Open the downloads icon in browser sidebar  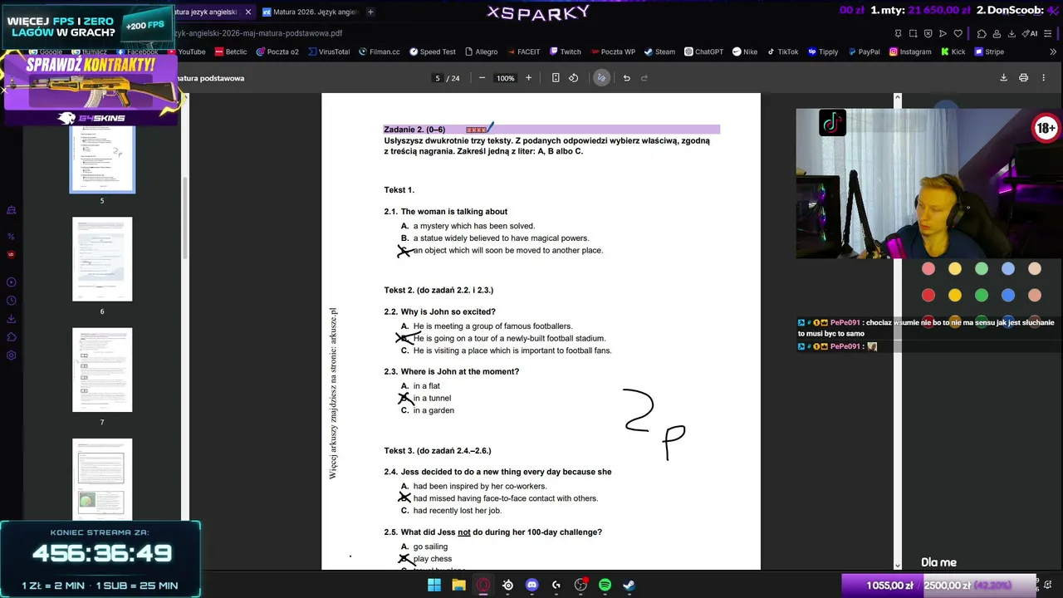11,319
